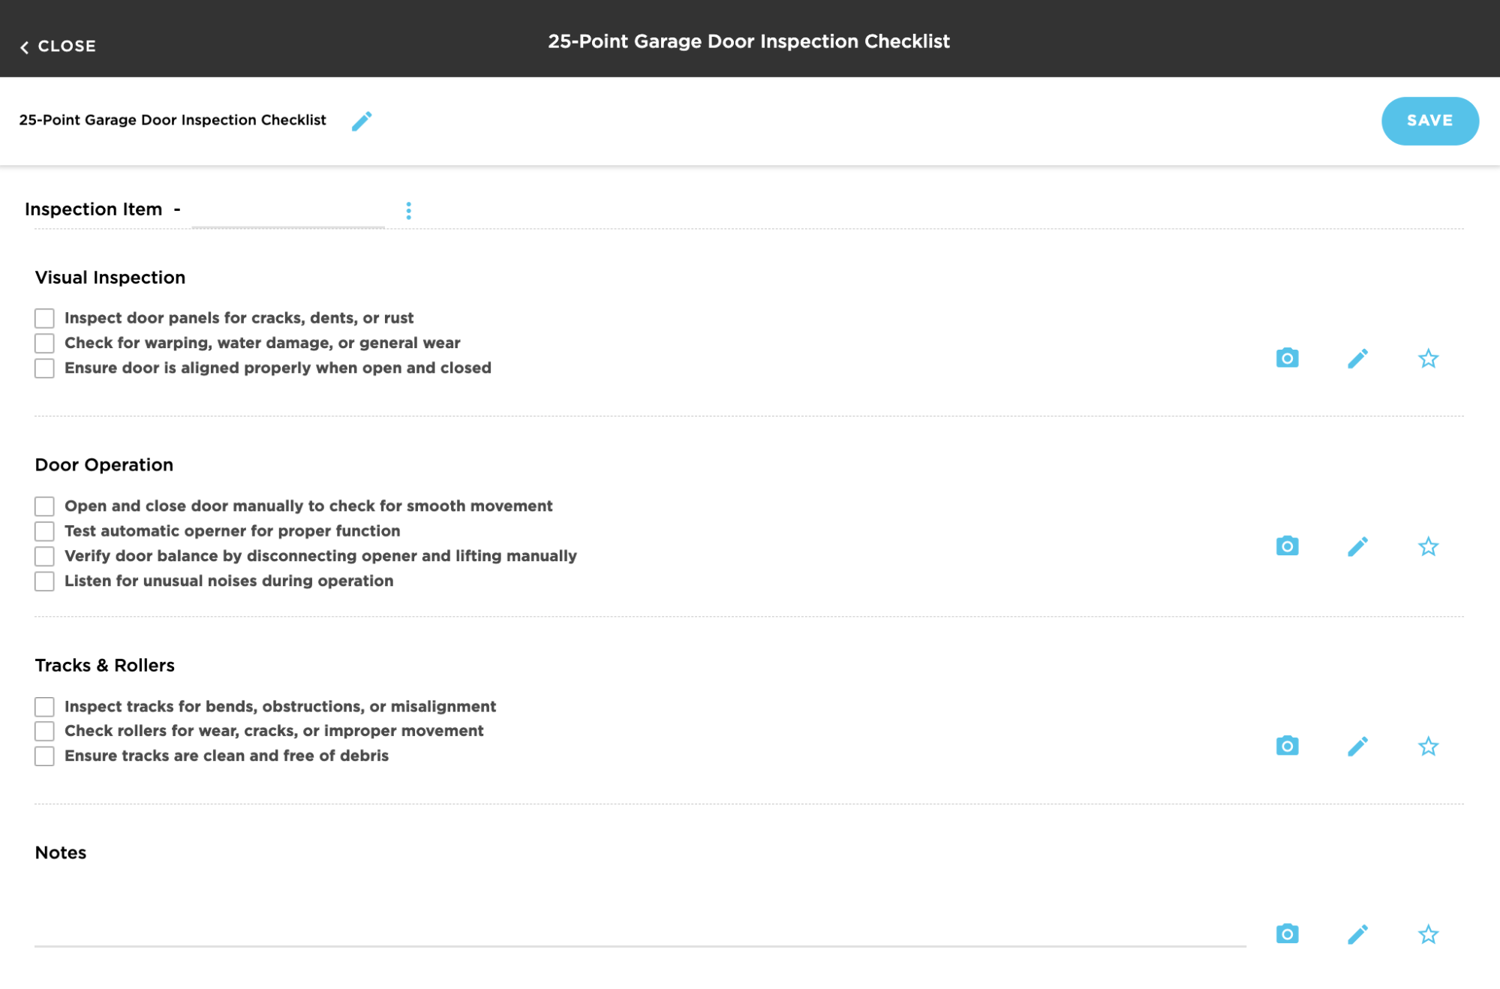Edit the Visual Inspection section with pencil

point(1357,358)
